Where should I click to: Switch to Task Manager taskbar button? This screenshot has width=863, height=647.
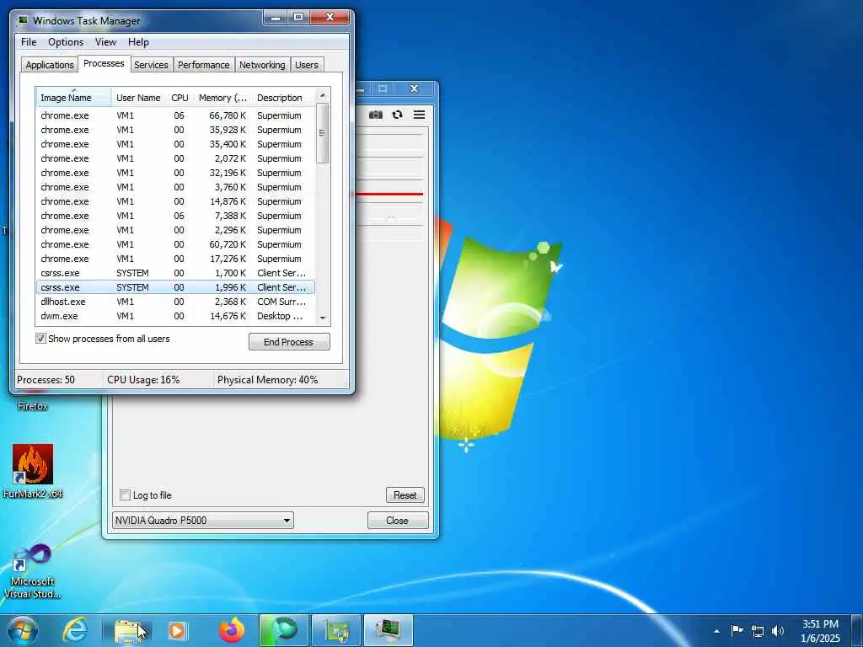point(389,630)
